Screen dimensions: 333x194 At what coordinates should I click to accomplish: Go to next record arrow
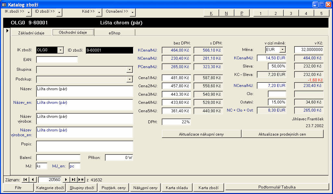pyautogui.click(x=66, y=180)
